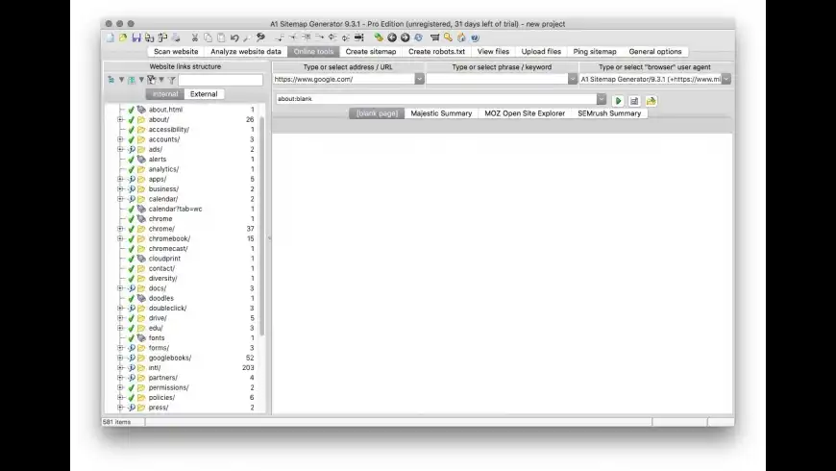The height and width of the screenshot is (471, 836).
Task: Switch to External links view
Action: click(204, 94)
